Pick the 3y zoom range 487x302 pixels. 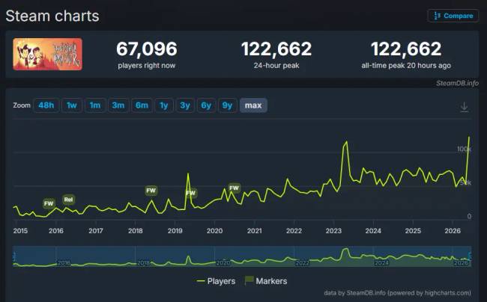point(185,105)
